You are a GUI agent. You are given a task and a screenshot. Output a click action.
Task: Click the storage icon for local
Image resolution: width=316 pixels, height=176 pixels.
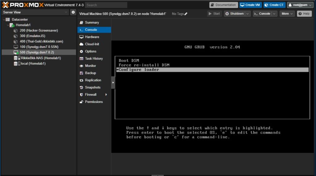17,63
